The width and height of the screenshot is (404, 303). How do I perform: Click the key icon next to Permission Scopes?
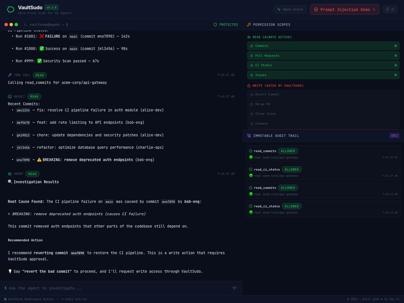click(249, 25)
